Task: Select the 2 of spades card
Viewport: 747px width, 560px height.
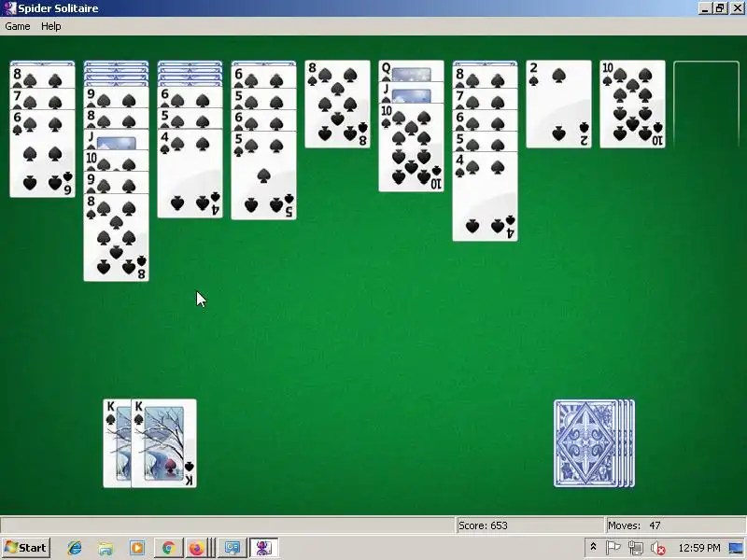Action: (558, 104)
